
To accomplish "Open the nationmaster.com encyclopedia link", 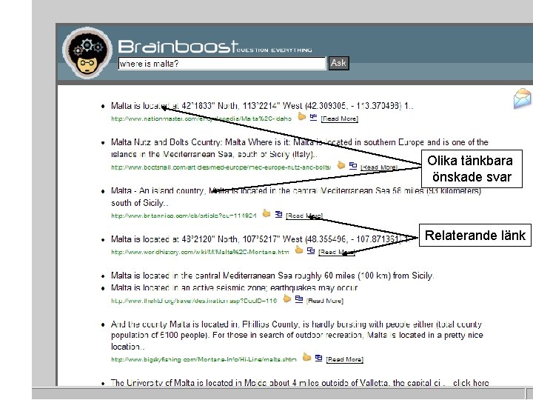I will (201, 119).
